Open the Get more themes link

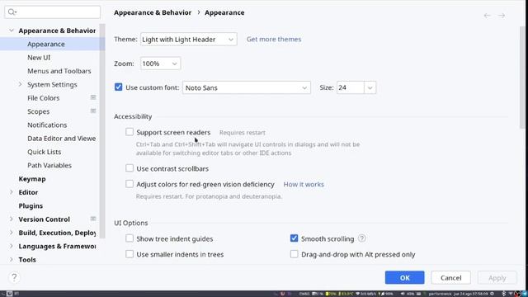(274, 39)
